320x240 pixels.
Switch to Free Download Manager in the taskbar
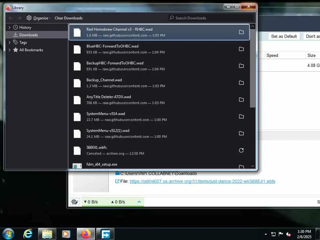(105, 234)
